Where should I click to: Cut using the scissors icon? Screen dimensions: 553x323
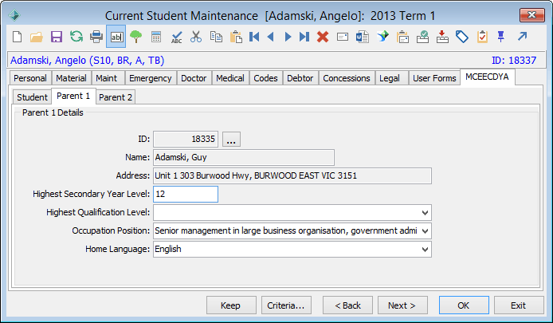[196, 37]
